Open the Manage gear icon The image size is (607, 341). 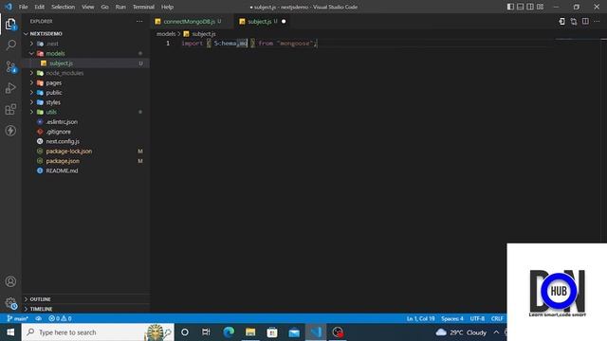click(x=10, y=303)
